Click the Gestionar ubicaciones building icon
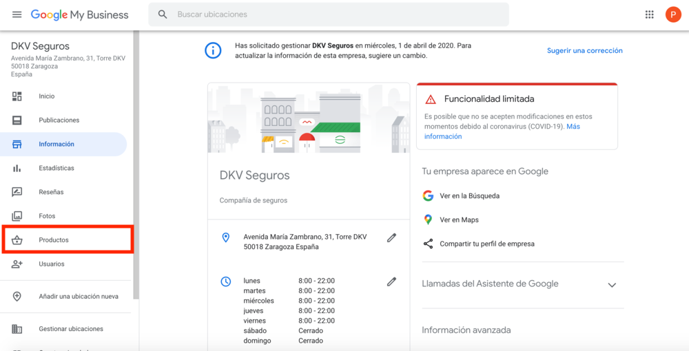This screenshot has height=351, width=689. click(17, 328)
